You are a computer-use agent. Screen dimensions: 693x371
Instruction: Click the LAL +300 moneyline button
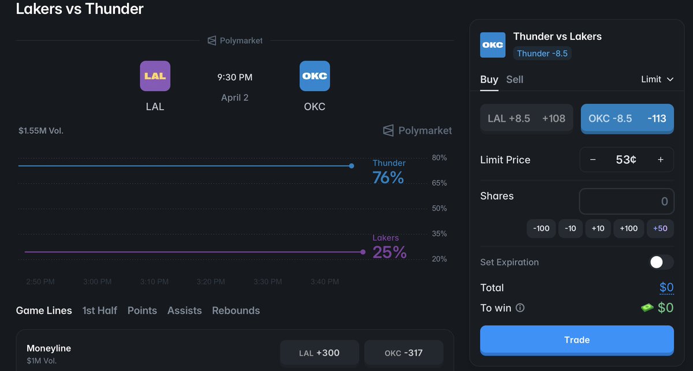(319, 353)
